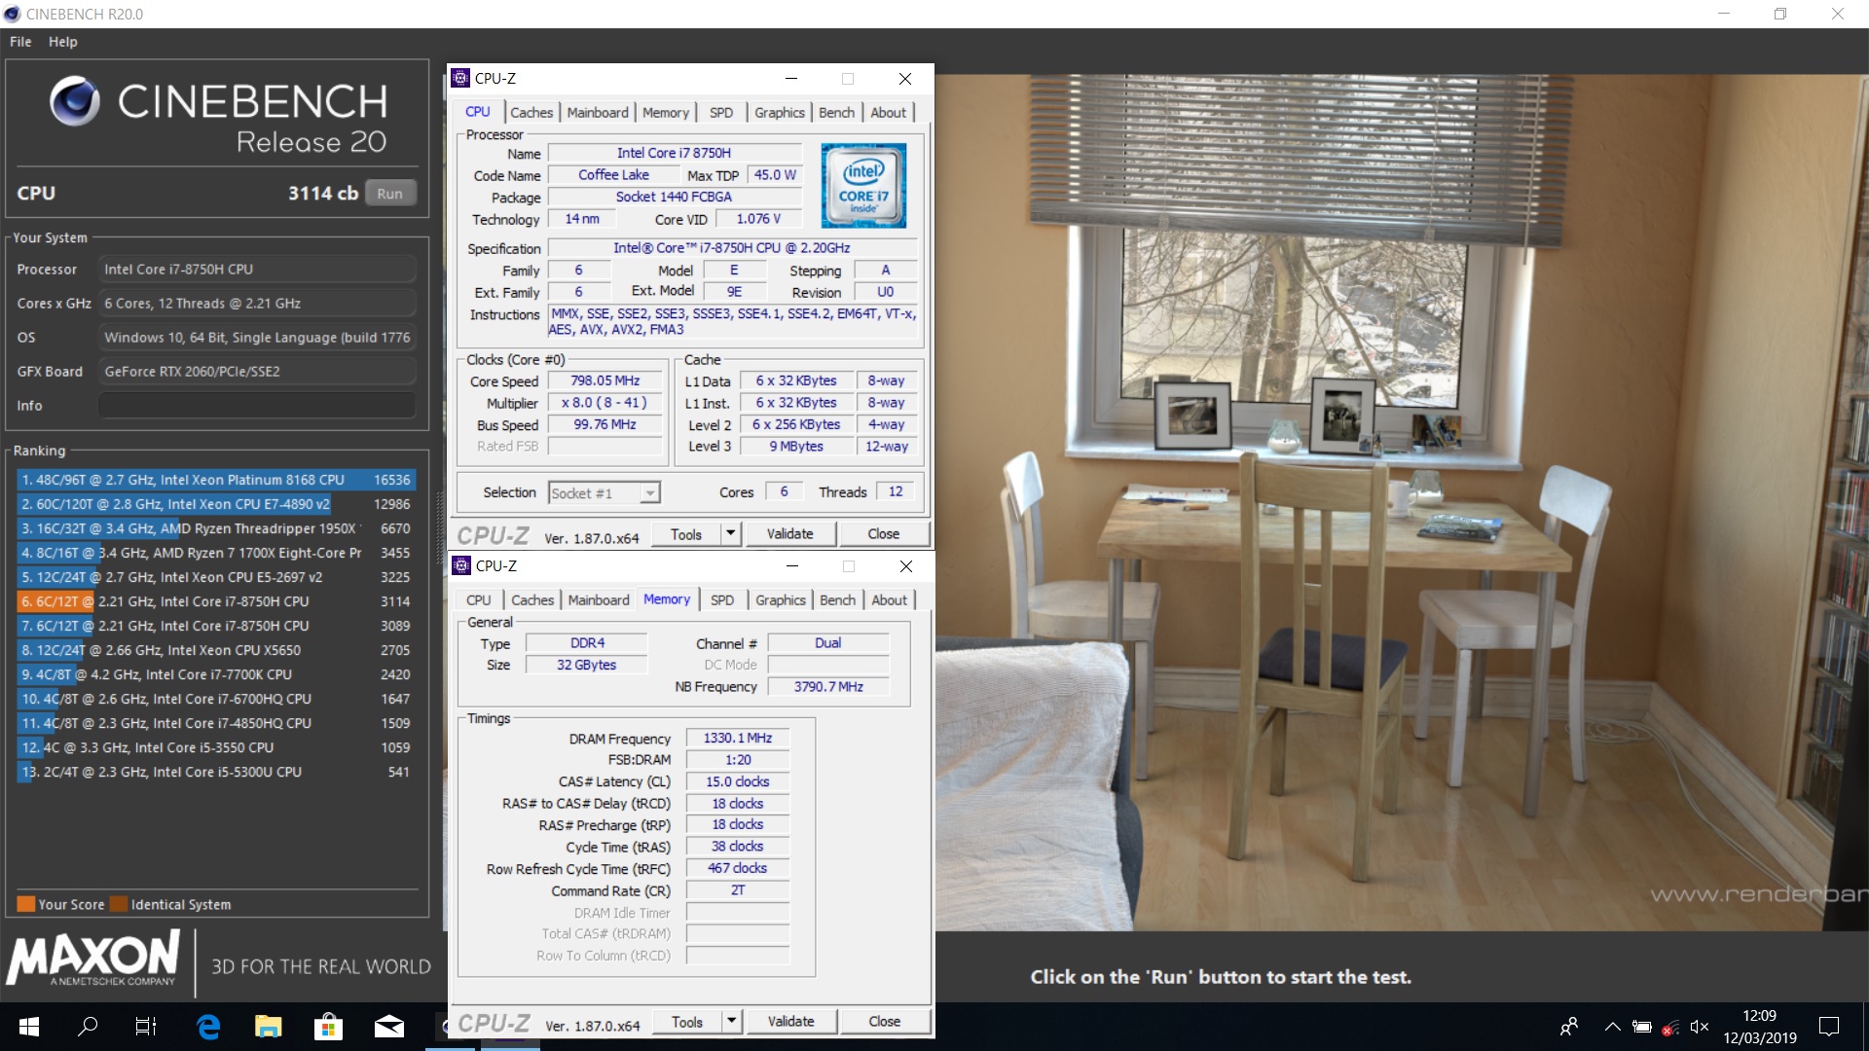Open Bench tab in upper CPU-Z window
Viewport: 1869px width, 1051px height.
836,113
